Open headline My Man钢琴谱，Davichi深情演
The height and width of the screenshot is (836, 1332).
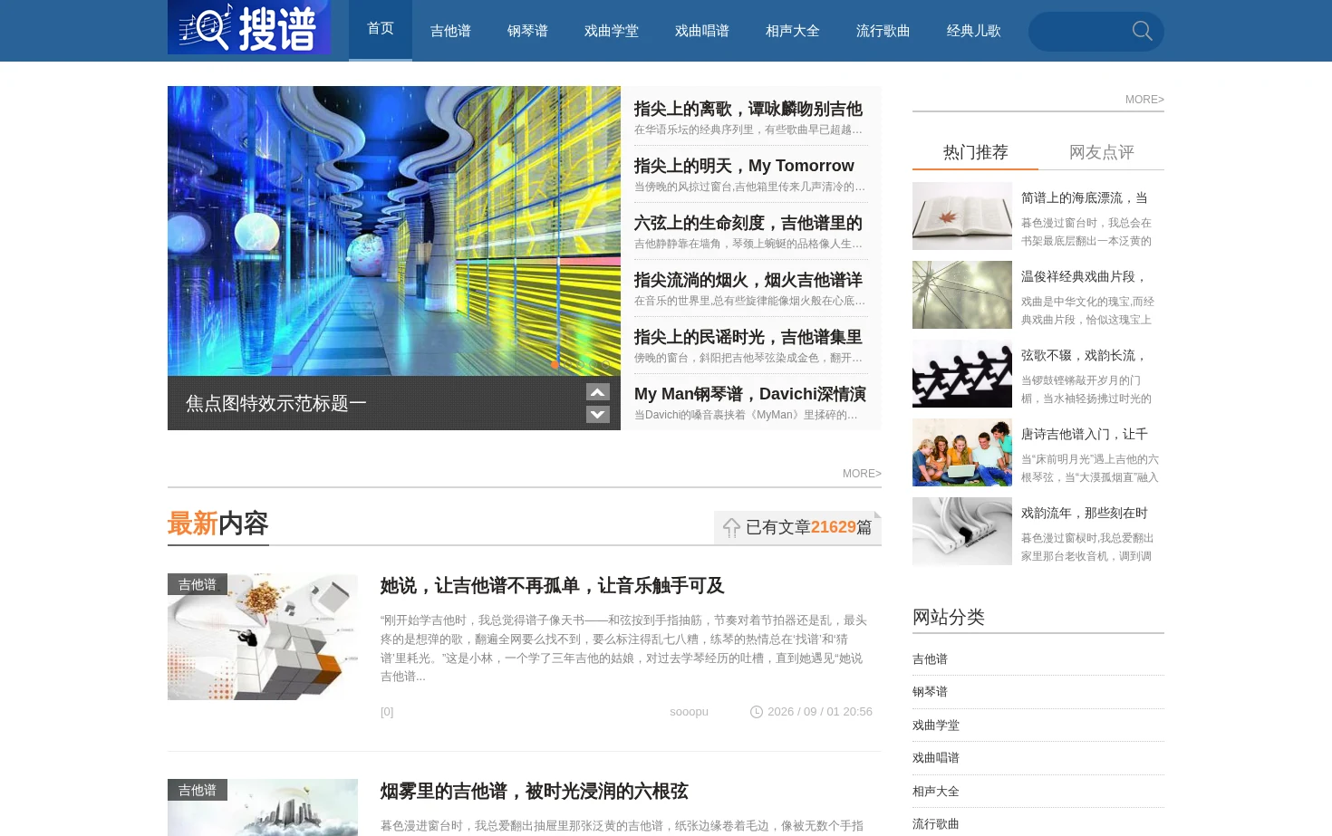(750, 394)
